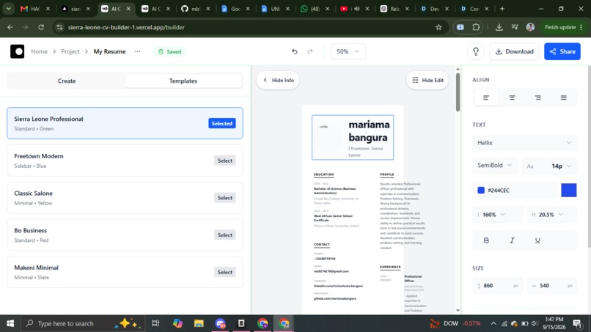Image resolution: width=591 pixels, height=332 pixels.
Task: Justify the text alignment
Action: tap(563, 97)
